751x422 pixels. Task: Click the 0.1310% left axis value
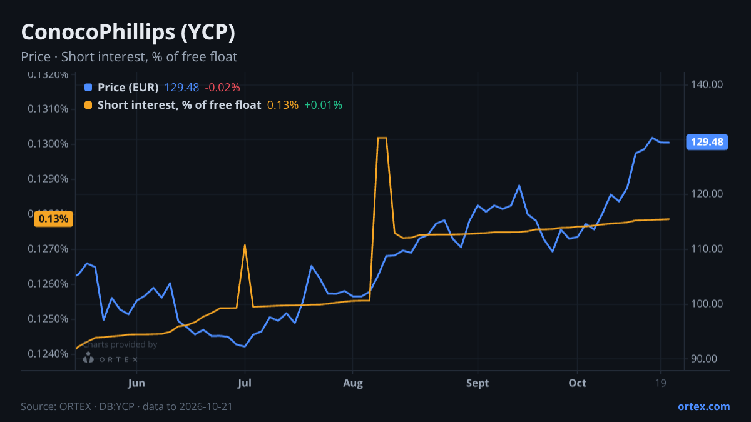pyautogui.click(x=47, y=109)
